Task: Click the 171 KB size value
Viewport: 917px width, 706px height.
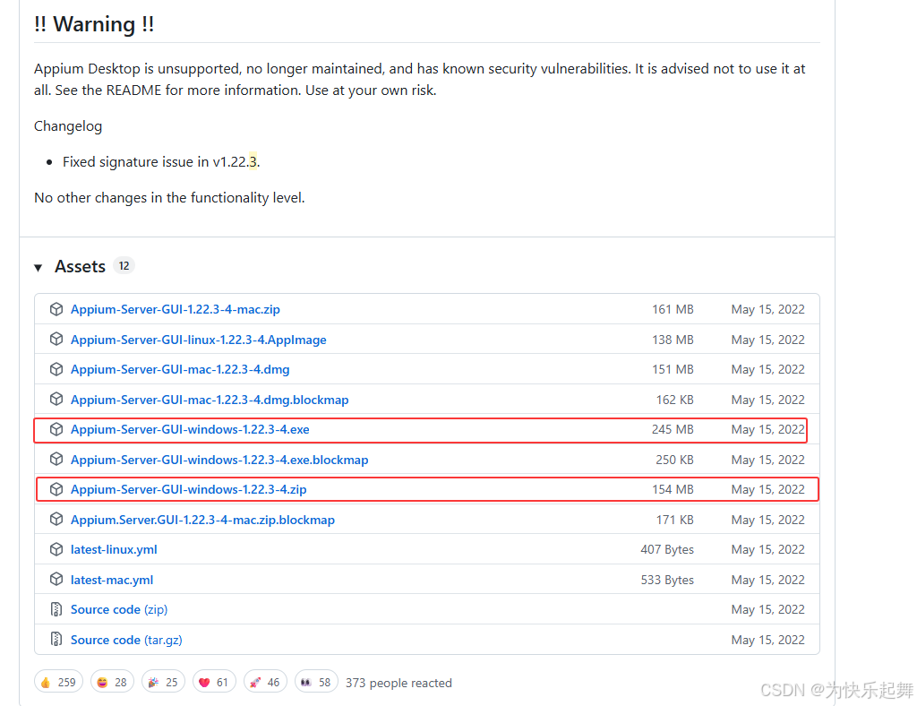Action: point(675,520)
